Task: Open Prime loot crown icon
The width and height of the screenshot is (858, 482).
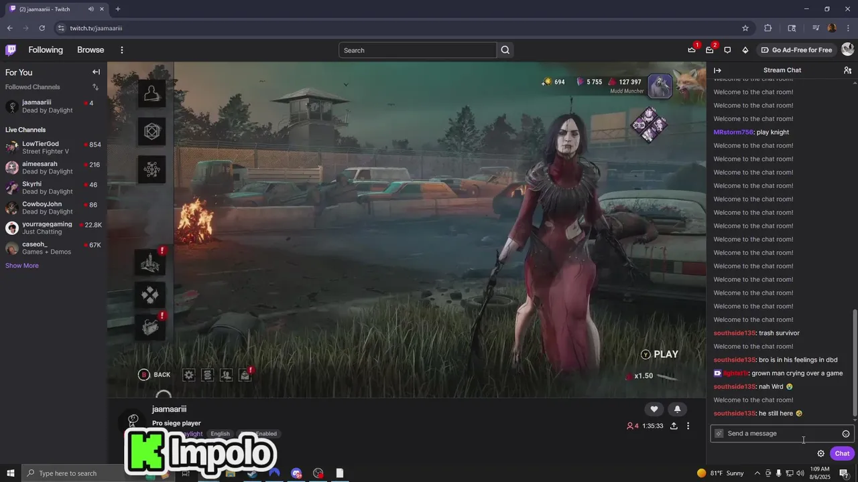Action: pyautogui.click(x=692, y=50)
